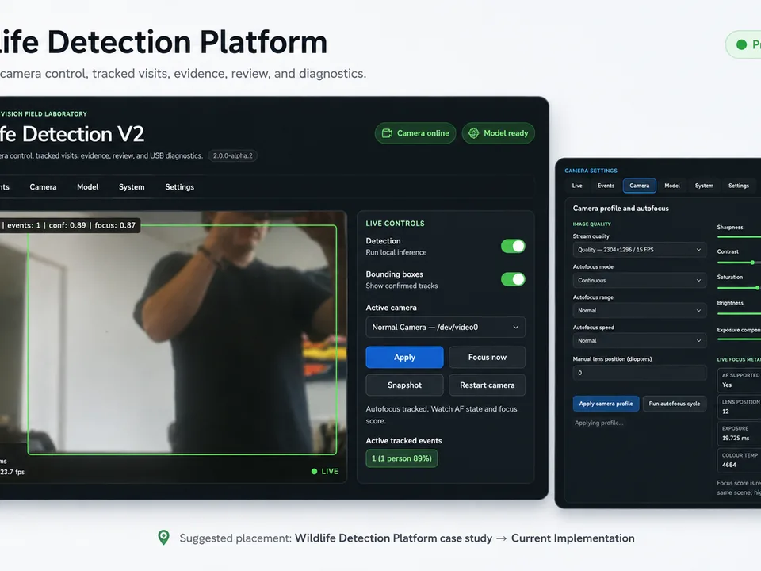Viewport: 761px width, 571px height.
Task: Click the 'Applying profile...' status text
Action: click(599, 423)
